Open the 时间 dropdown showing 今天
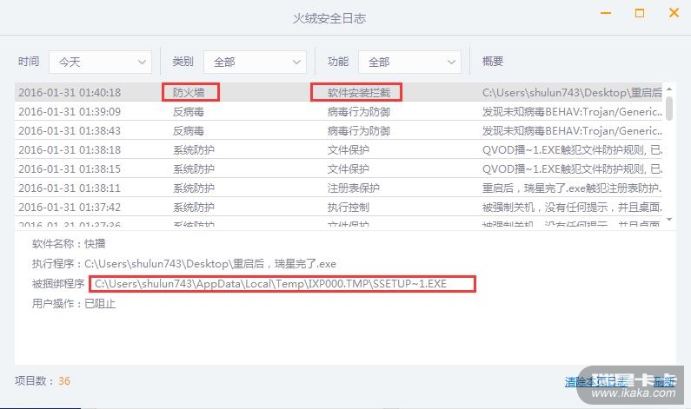691x409 pixels. (x=101, y=62)
